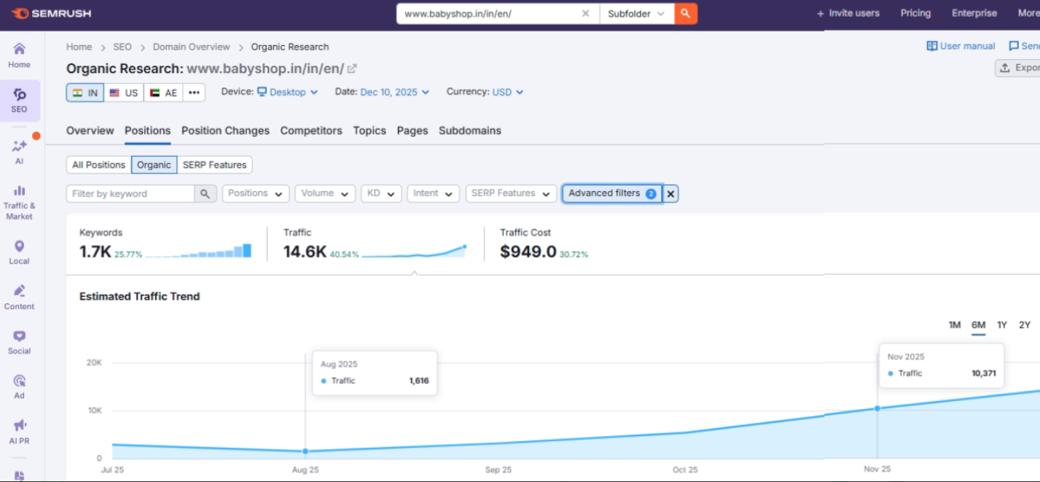Remove the Advanced filters with X
The width and height of the screenshot is (1040, 482).
point(670,194)
